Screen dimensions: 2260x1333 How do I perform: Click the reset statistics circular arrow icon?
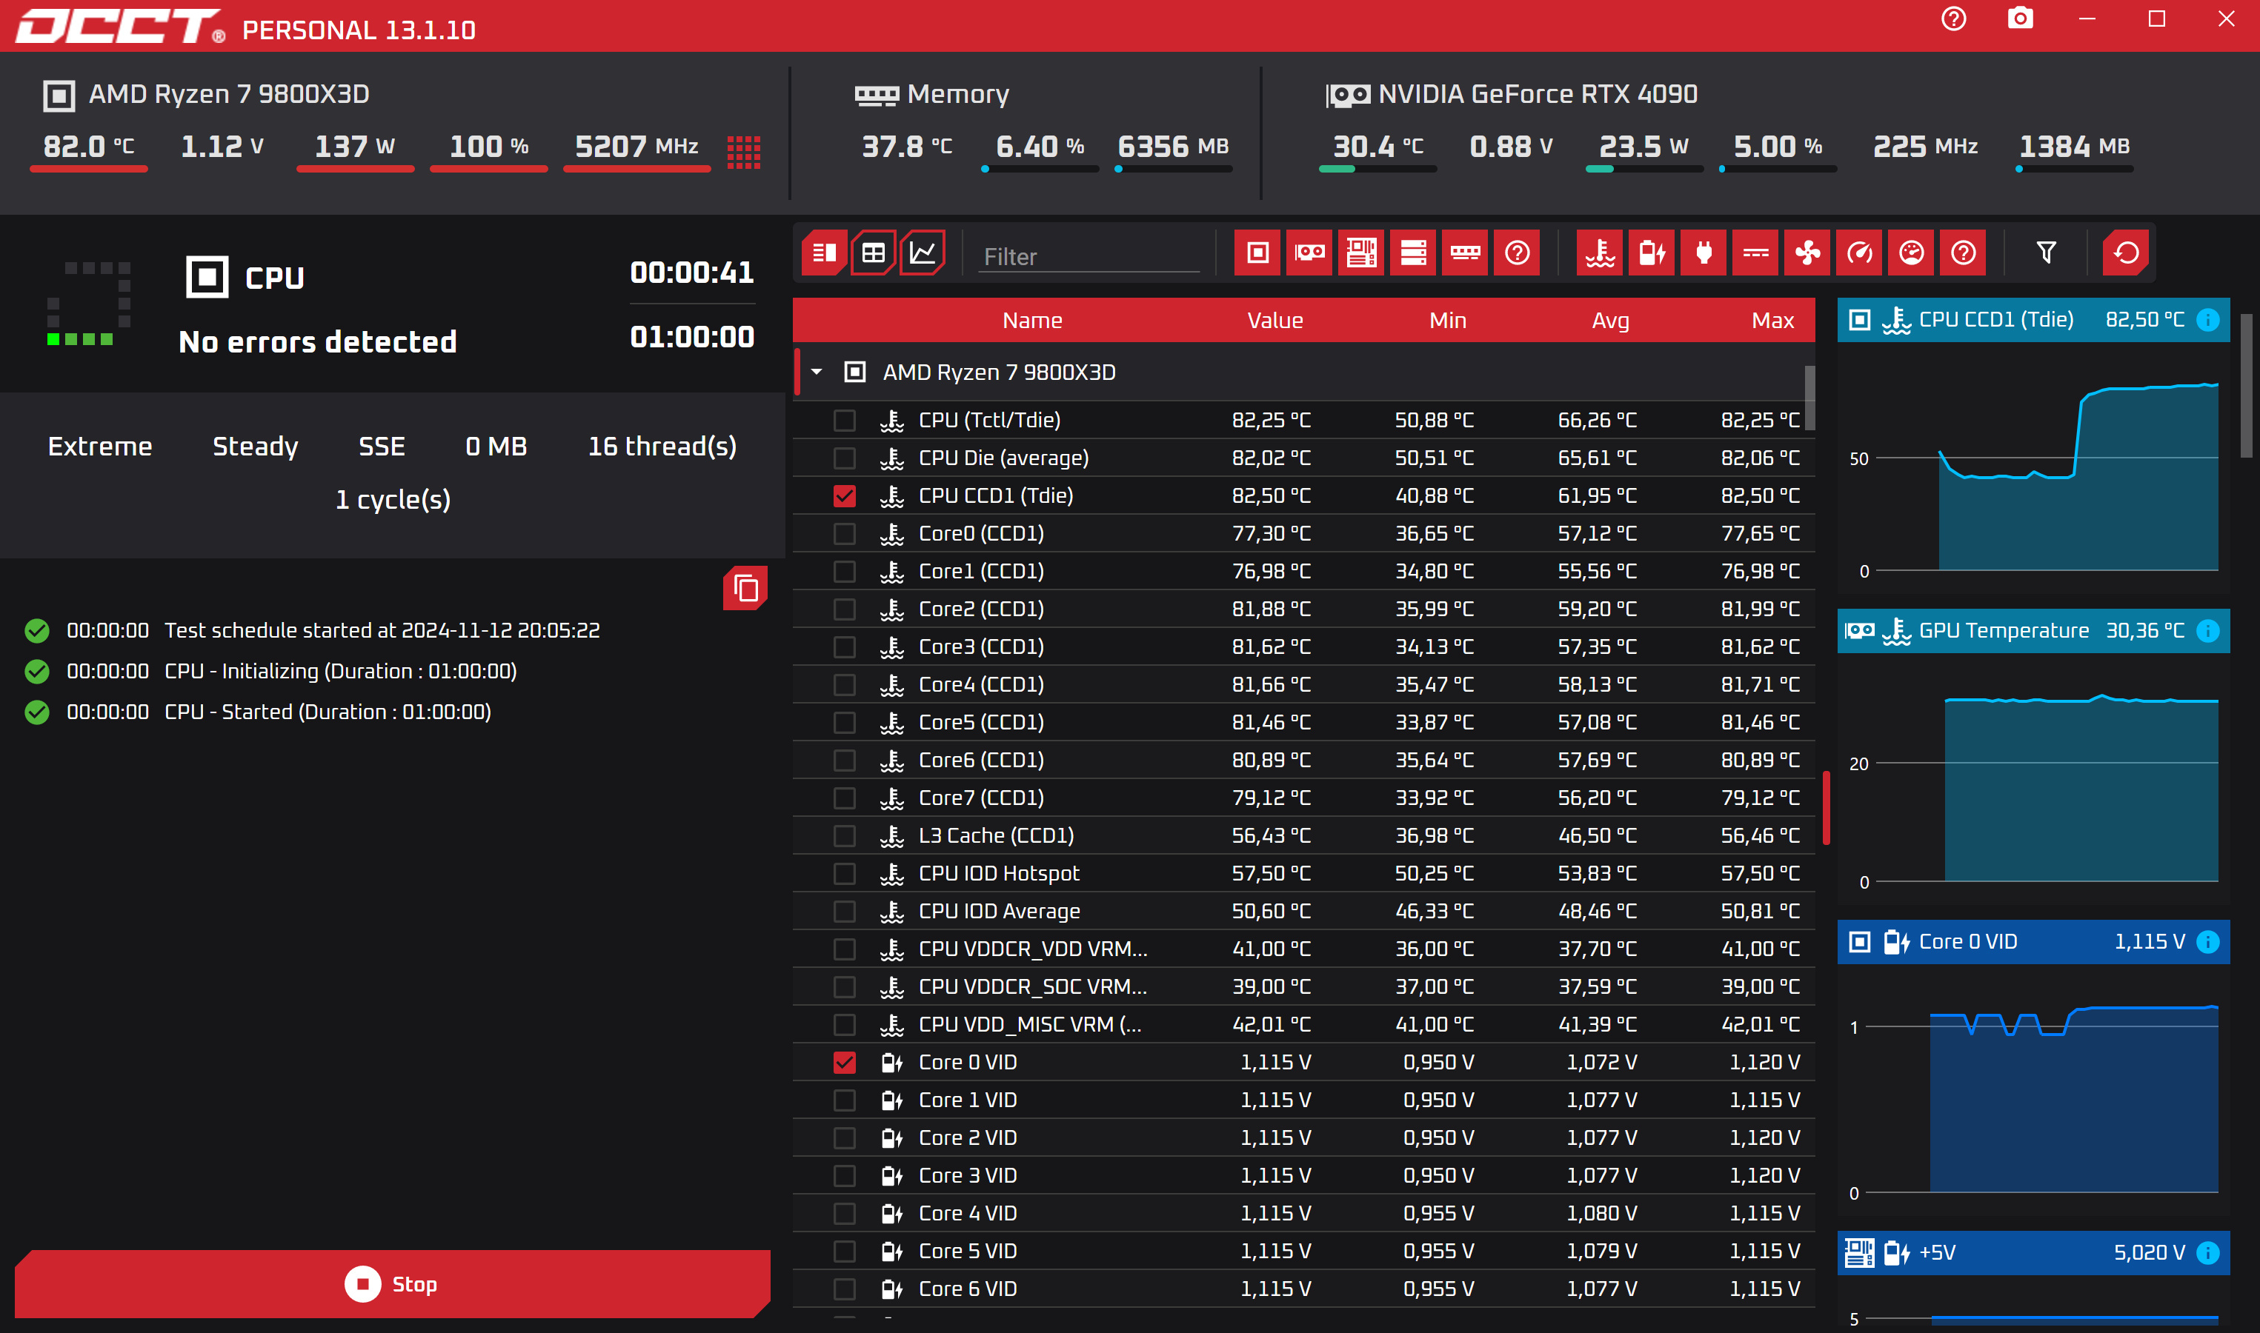pos(2126,253)
